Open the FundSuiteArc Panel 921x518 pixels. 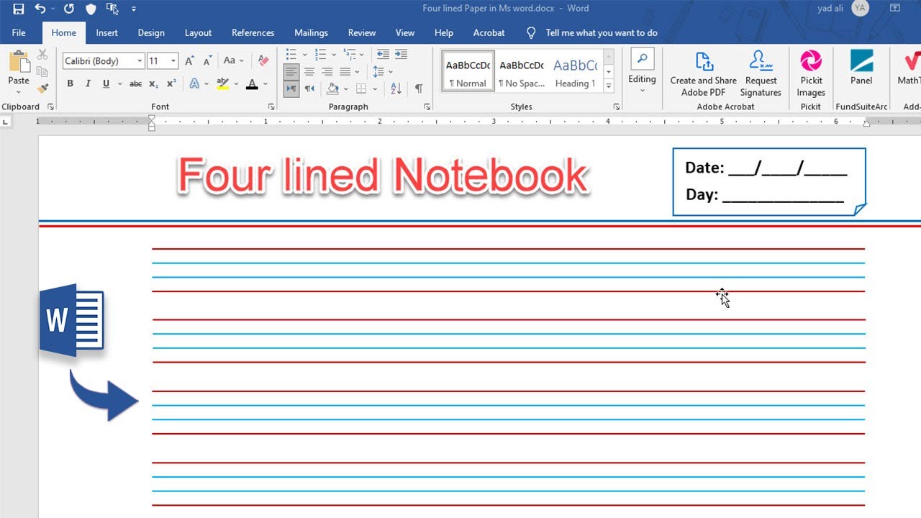(x=861, y=69)
